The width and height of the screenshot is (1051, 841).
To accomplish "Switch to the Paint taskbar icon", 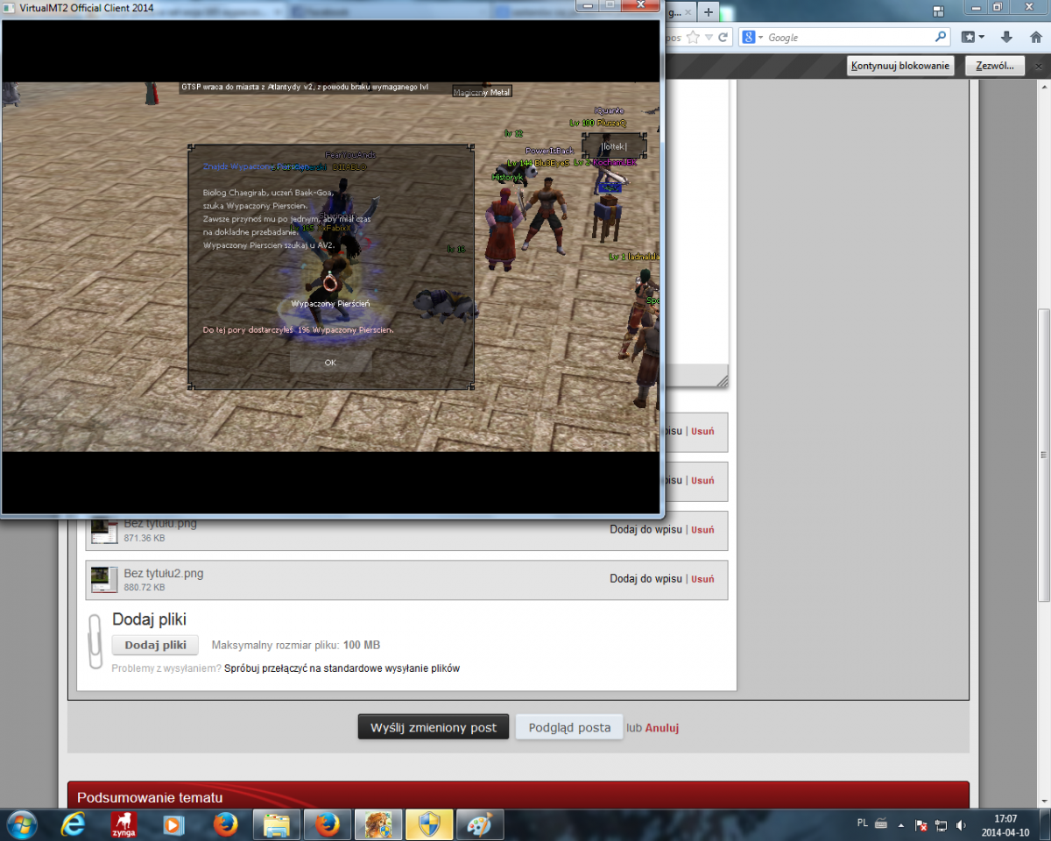I will coord(479,824).
